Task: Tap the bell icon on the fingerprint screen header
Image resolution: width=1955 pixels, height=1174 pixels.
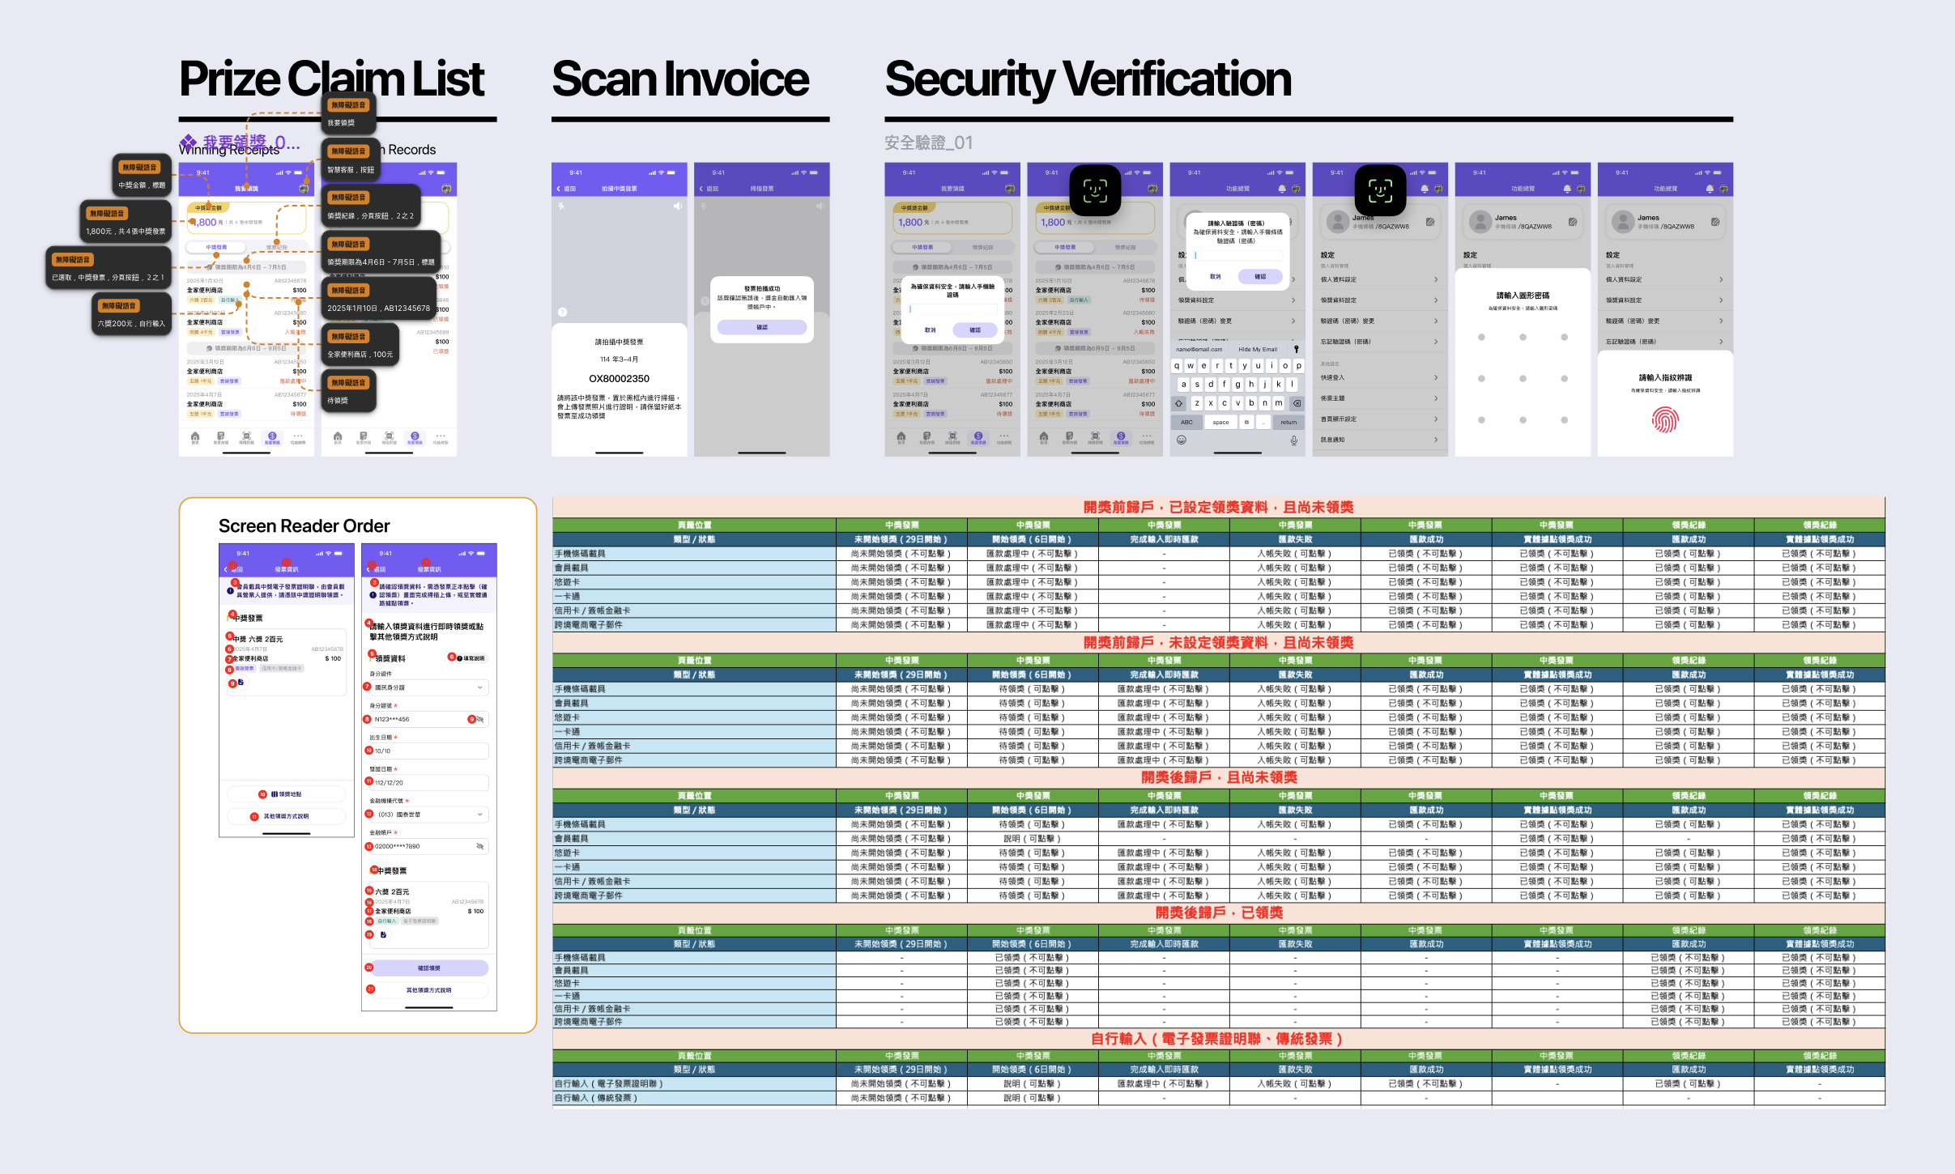Action: tap(1710, 189)
